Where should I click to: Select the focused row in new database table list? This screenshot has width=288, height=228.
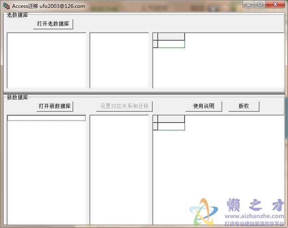46,118
